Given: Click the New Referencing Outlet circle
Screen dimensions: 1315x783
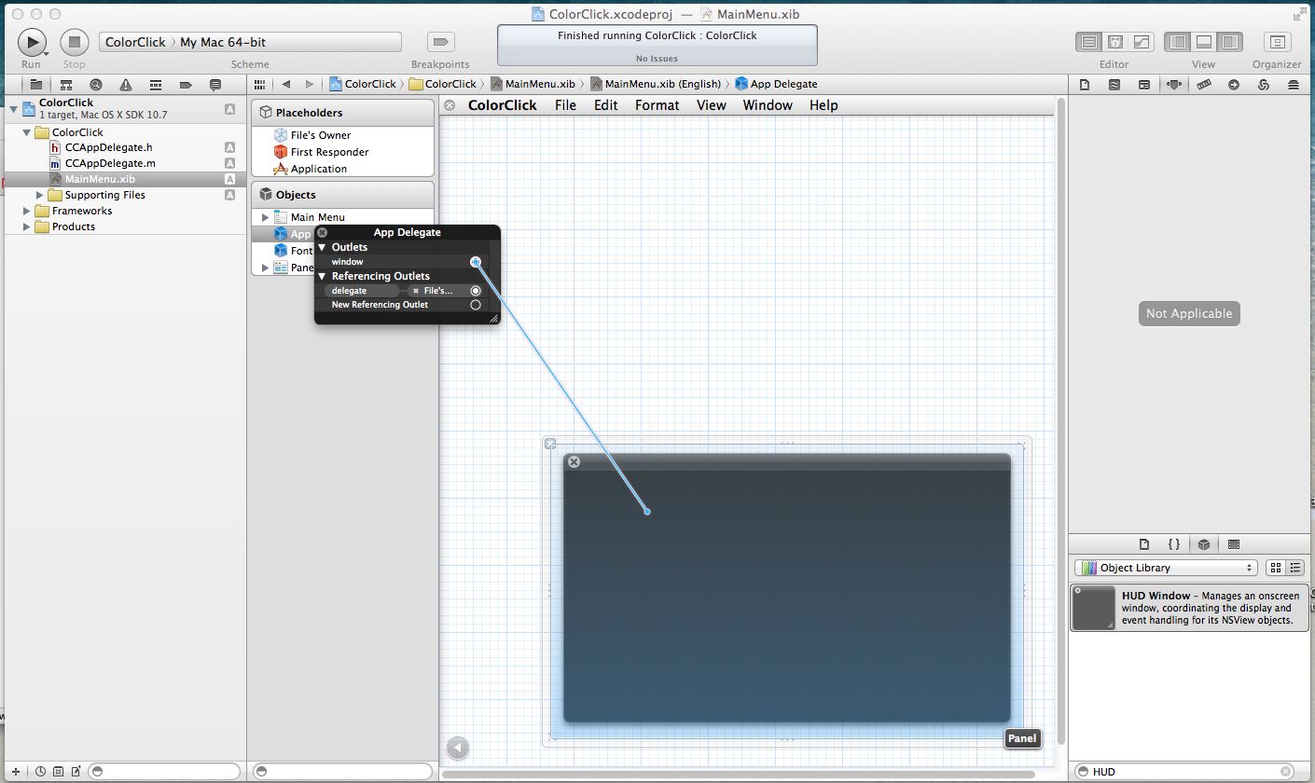Looking at the screenshot, I should coord(476,305).
